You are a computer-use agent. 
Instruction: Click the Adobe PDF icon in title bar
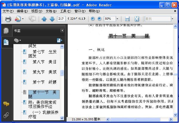4,5
